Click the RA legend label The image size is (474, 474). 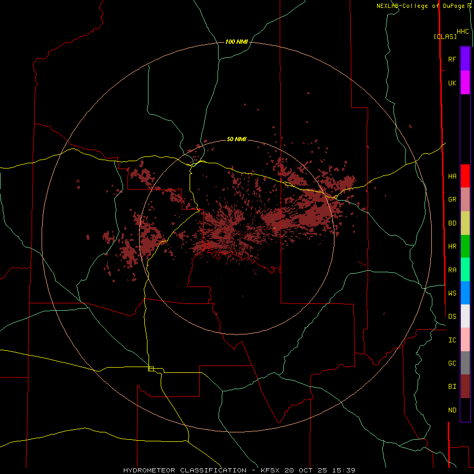[x=452, y=270]
